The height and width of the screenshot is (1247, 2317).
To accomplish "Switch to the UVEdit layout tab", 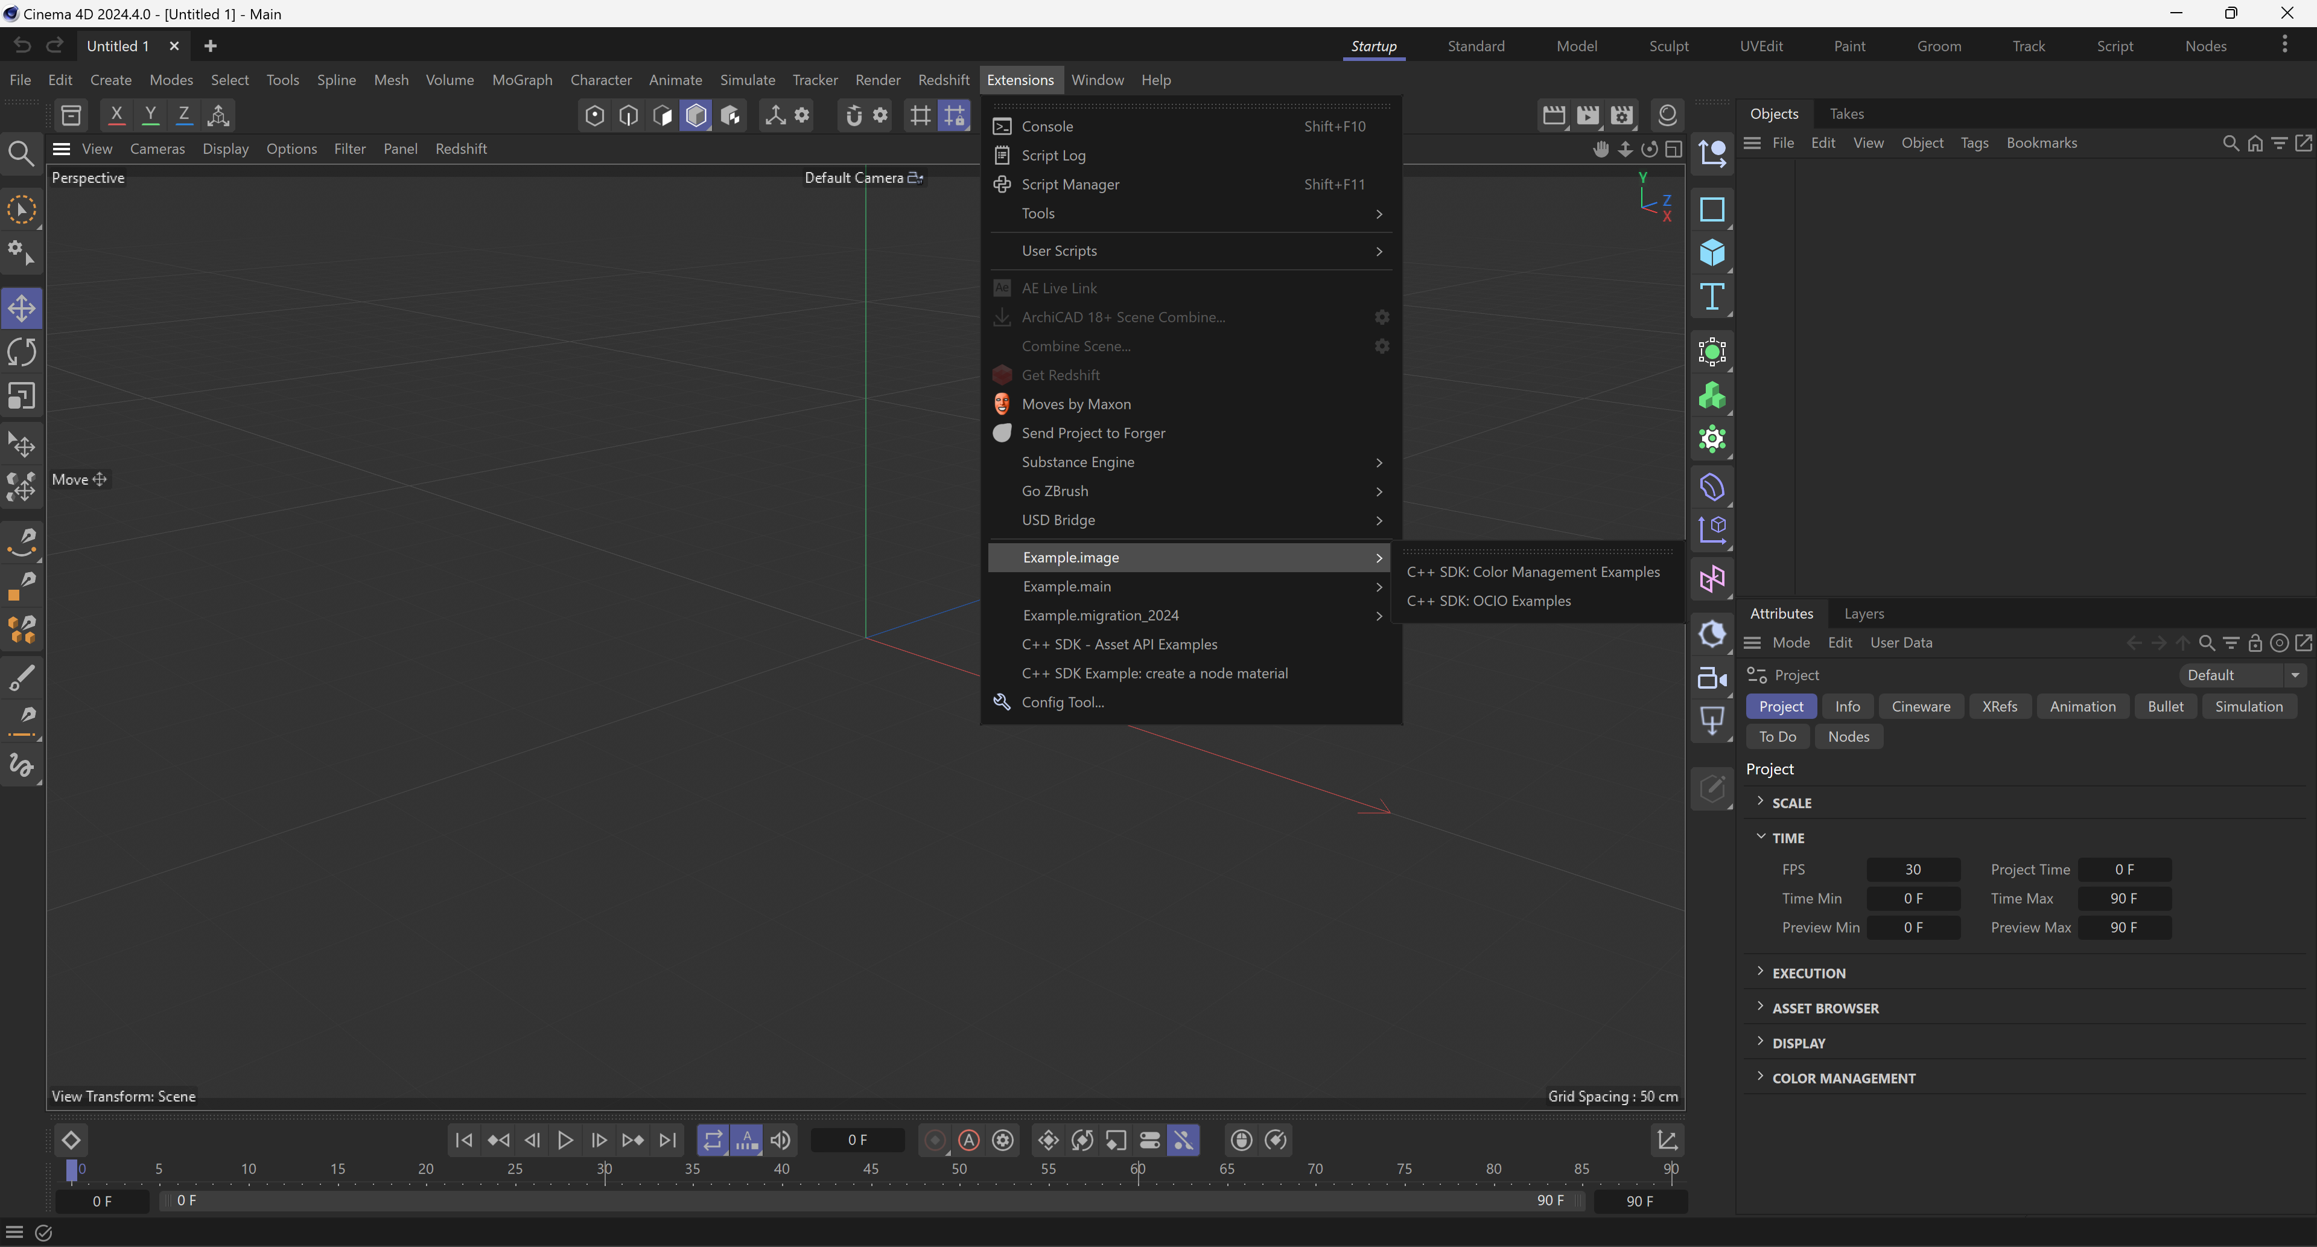I will pos(1761,46).
